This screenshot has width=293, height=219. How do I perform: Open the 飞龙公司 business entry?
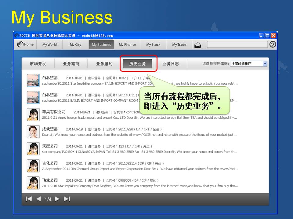click(x=50, y=180)
